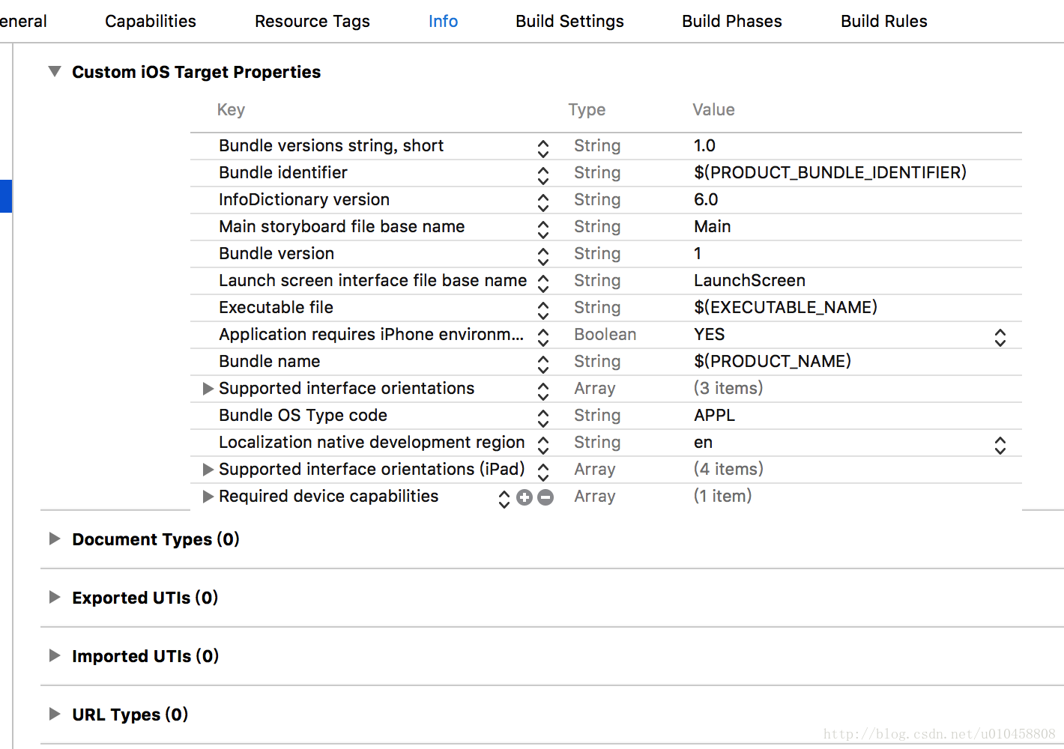
Task: Remove the Required device capabilities row with minus icon
Action: pos(545,497)
